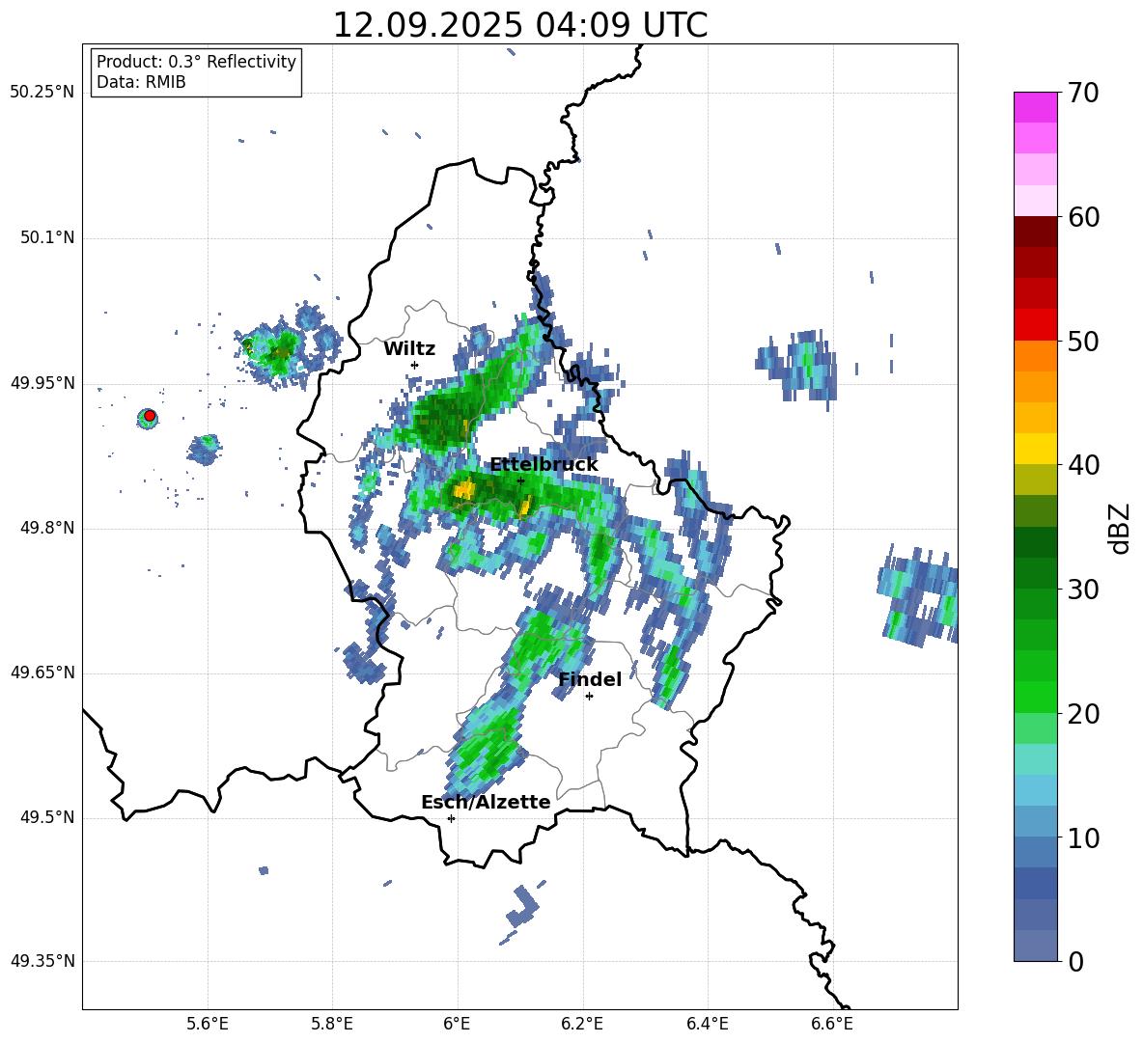1143x1043 pixels.
Task: Click the 49.5°N latitude tick label
Action: click(46, 817)
